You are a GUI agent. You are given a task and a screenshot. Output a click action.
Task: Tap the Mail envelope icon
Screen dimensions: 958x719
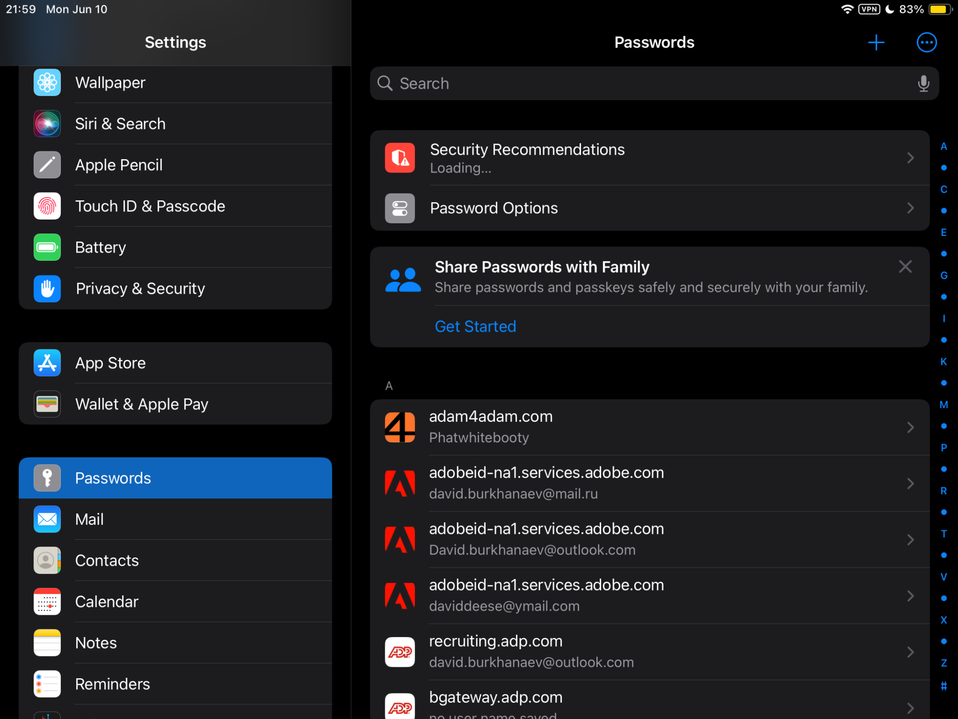(x=47, y=519)
